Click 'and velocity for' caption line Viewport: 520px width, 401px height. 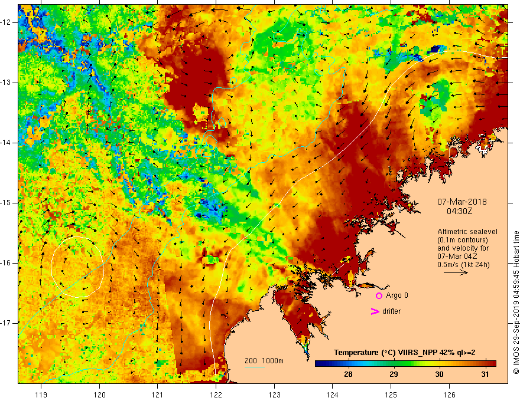click(x=463, y=248)
